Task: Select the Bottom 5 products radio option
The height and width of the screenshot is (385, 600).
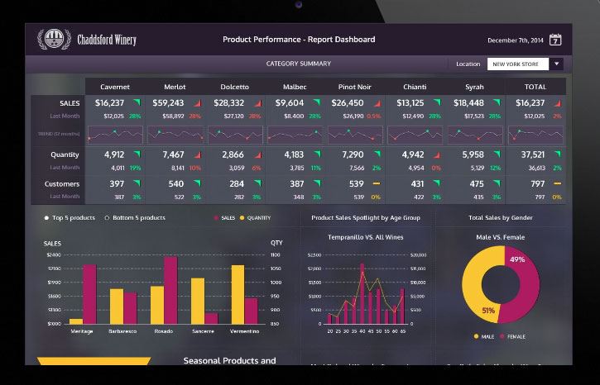Action: (x=107, y=218)
